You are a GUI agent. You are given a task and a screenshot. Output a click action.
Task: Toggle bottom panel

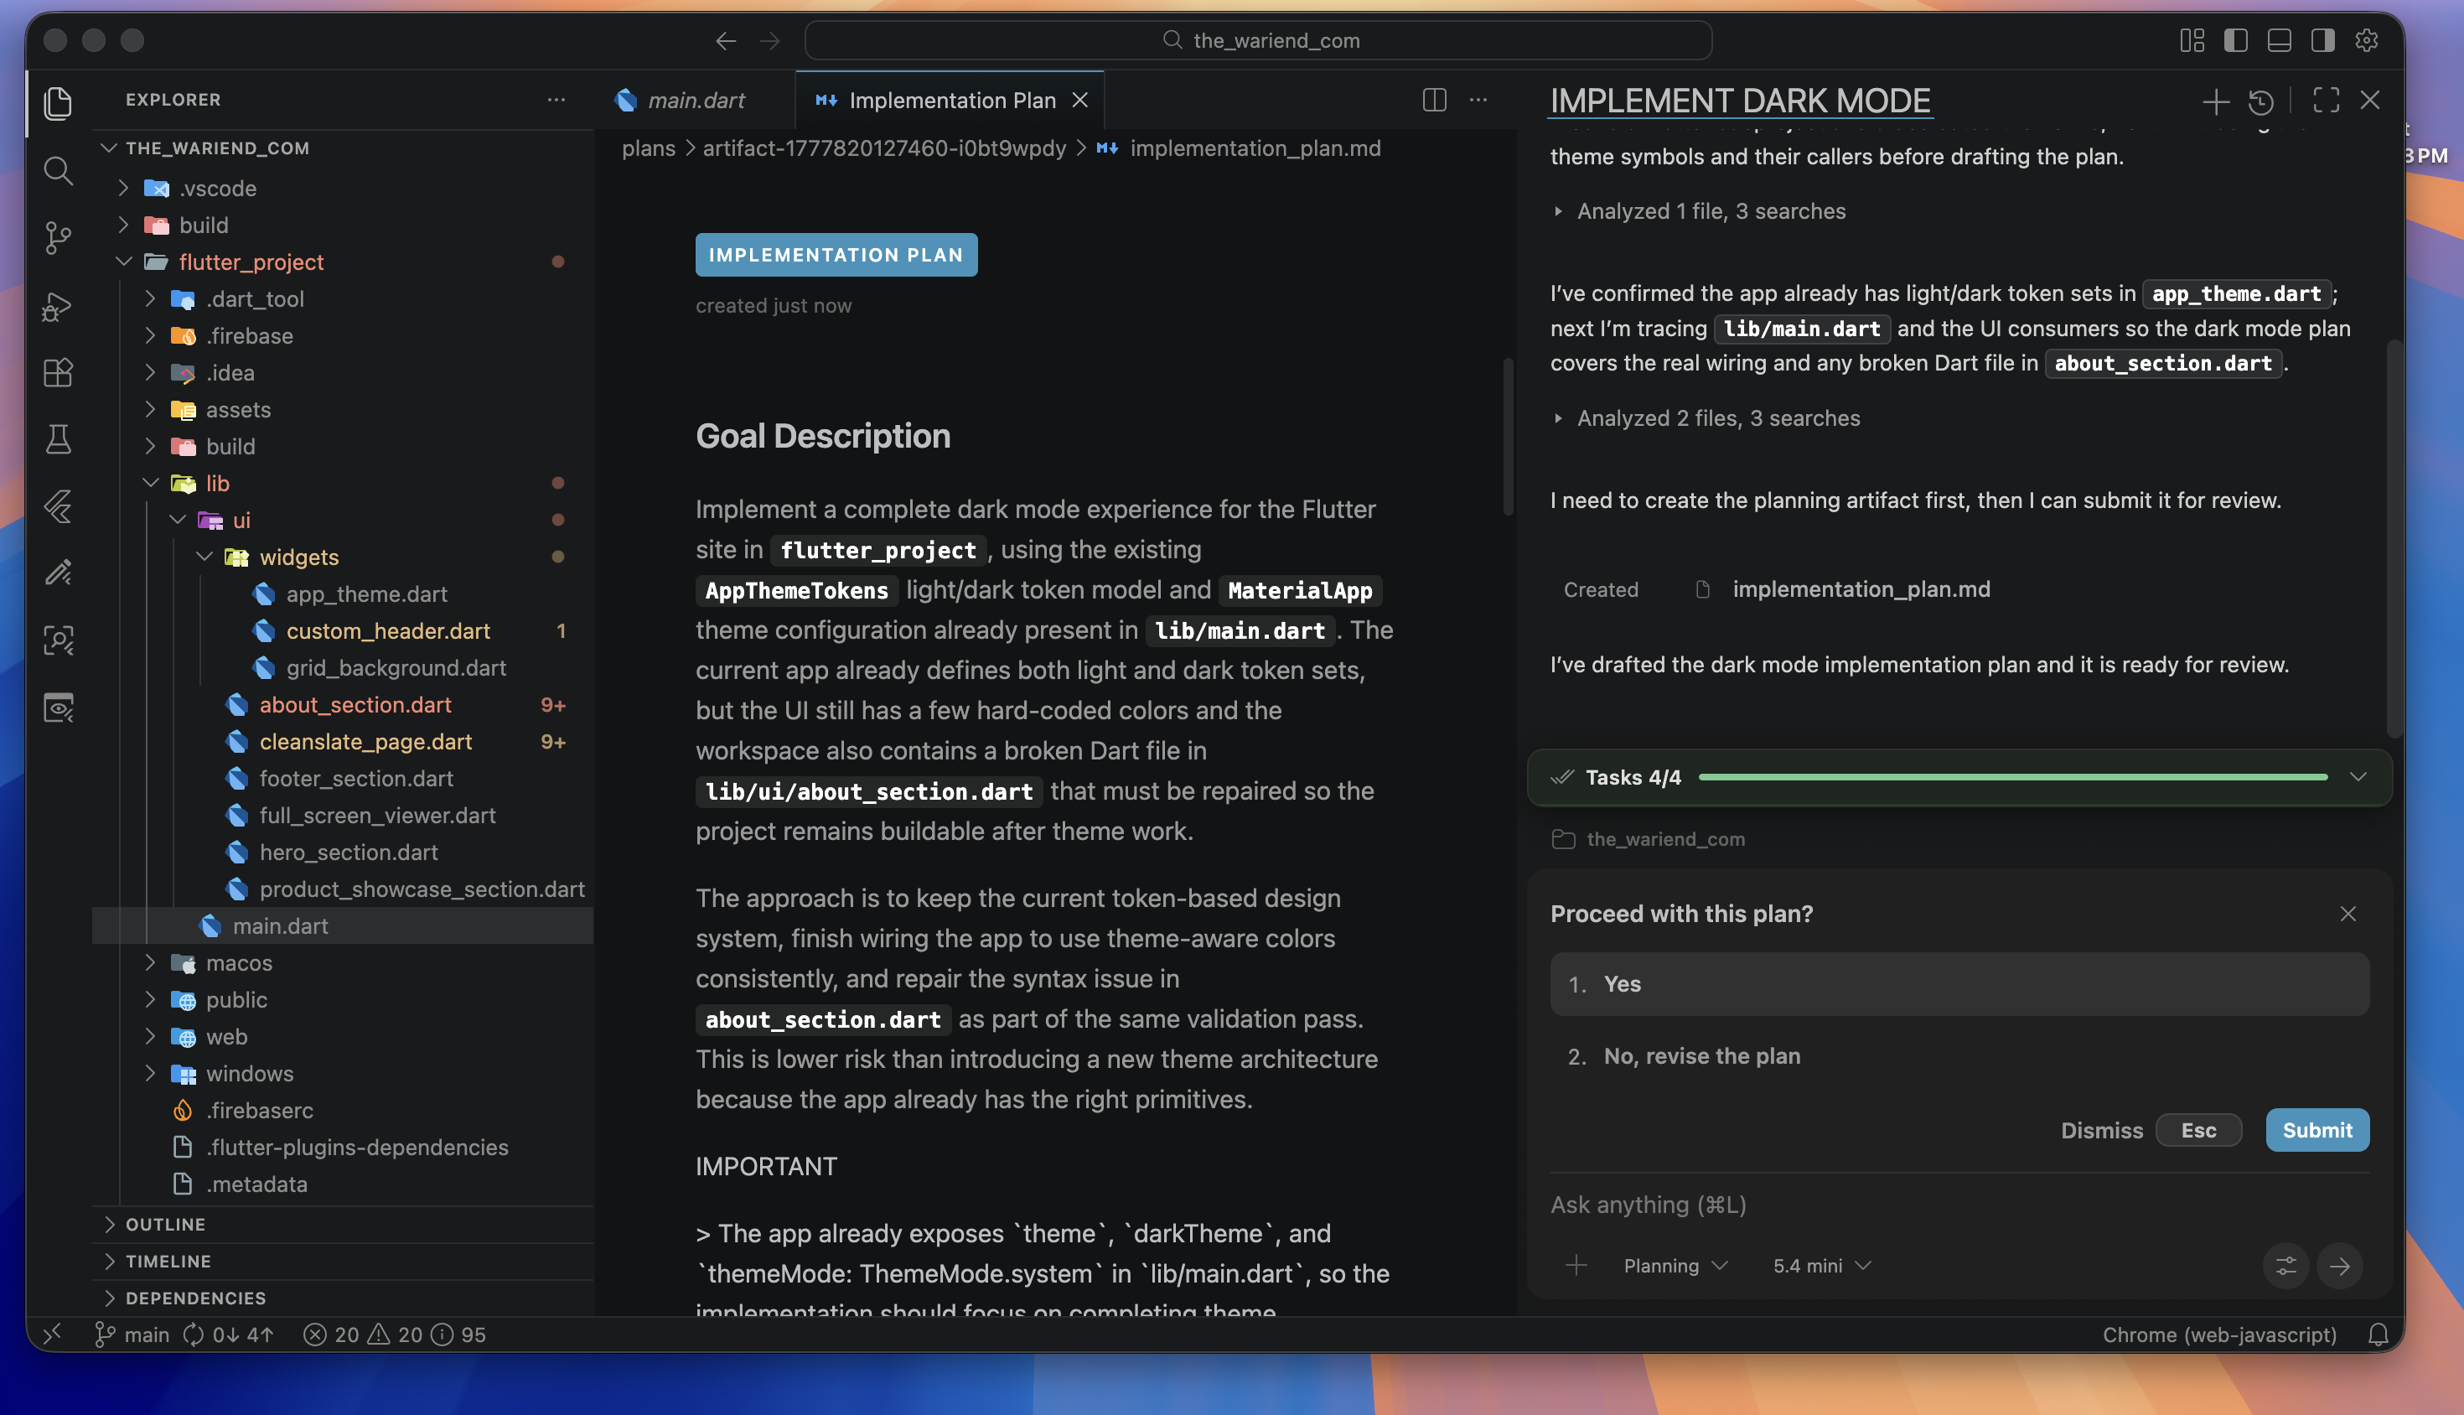(x=2280, y=41)
